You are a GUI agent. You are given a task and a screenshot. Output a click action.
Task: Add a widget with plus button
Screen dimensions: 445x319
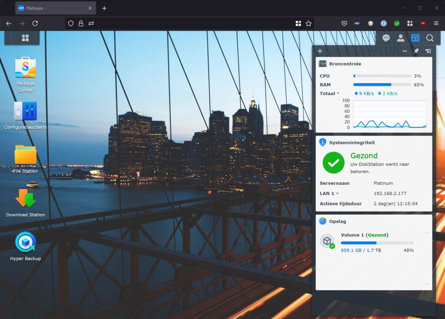pyautogui.click(x=320, y=51)
